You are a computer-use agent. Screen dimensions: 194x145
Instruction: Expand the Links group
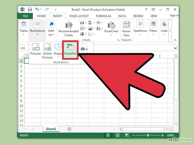tap(164, 28)
